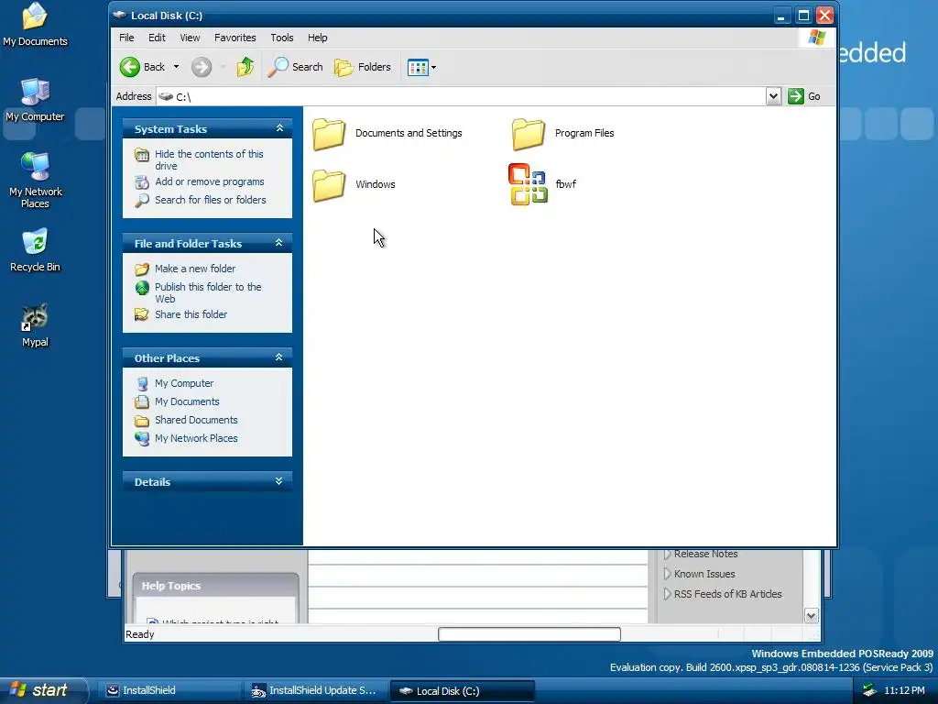Image resolution: width=938 pixels, height=704 pixels.
Task: Open Known Issues in InstallShield window
Action: coord(704,574)
